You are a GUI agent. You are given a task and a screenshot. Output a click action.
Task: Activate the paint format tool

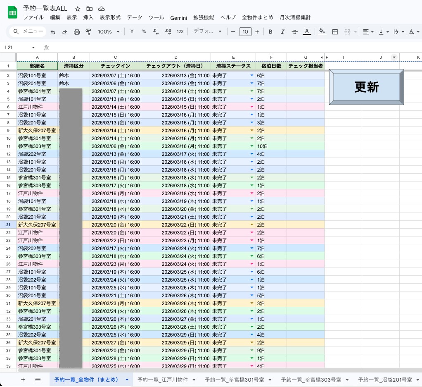pyautogui.click(x=88, y=32)
